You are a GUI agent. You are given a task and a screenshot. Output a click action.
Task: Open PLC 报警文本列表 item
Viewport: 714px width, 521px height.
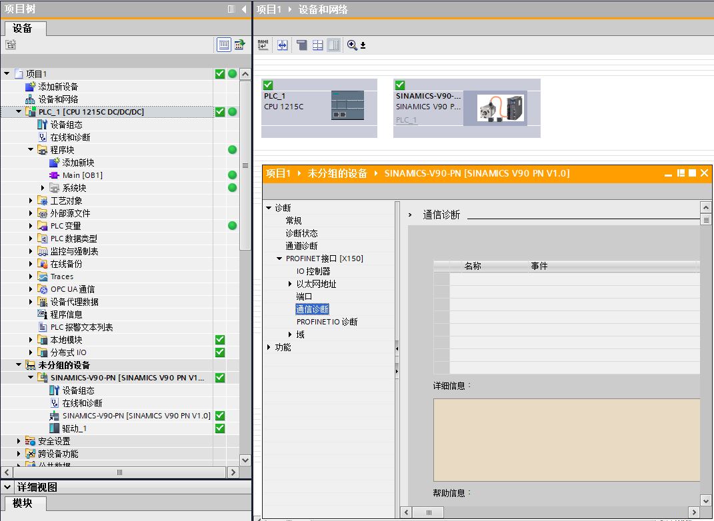coord(81,327)
